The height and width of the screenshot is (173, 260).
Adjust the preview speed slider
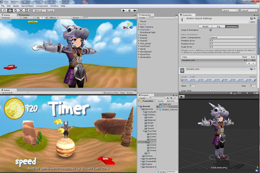[x=247, y=93]
